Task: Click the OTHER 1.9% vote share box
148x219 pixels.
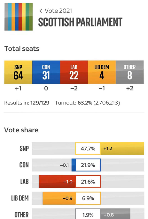Action: coord(88,214)
